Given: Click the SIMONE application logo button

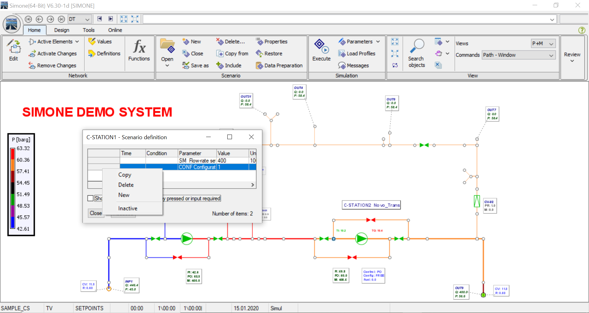Looking at the screenshot, I should [12, 25].
